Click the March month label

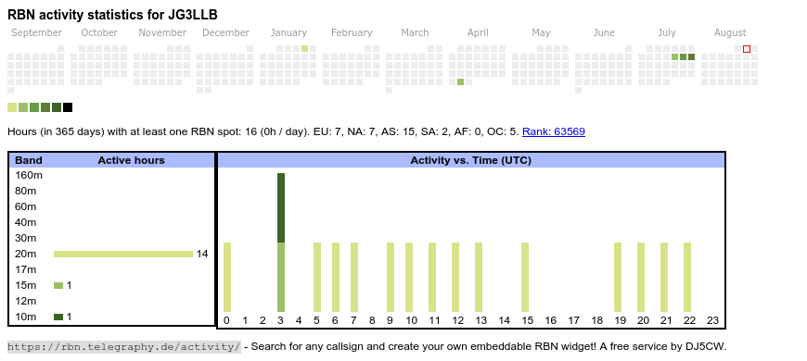click(415, 33)
